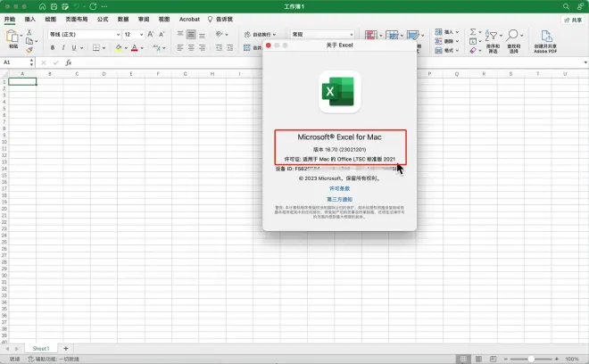Switch to Normal view in status bar

[x=463, y=360]
